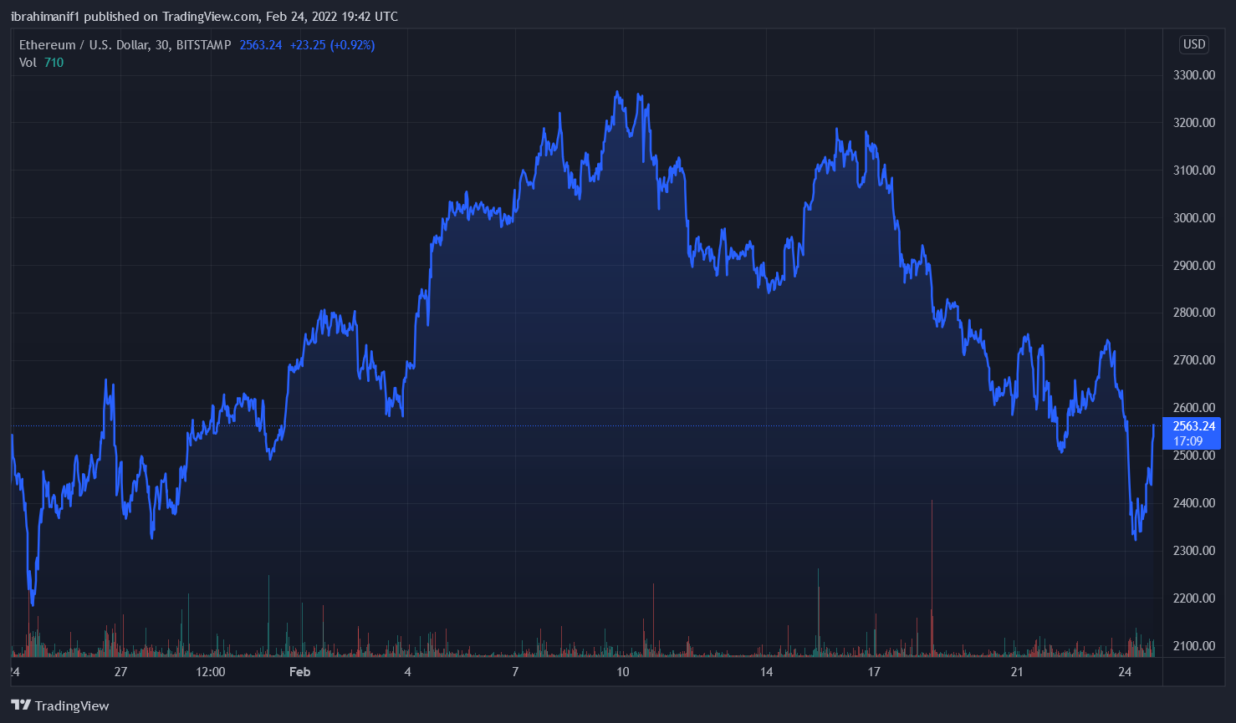Click the TradingView text beside the logo

coord(72,706)
